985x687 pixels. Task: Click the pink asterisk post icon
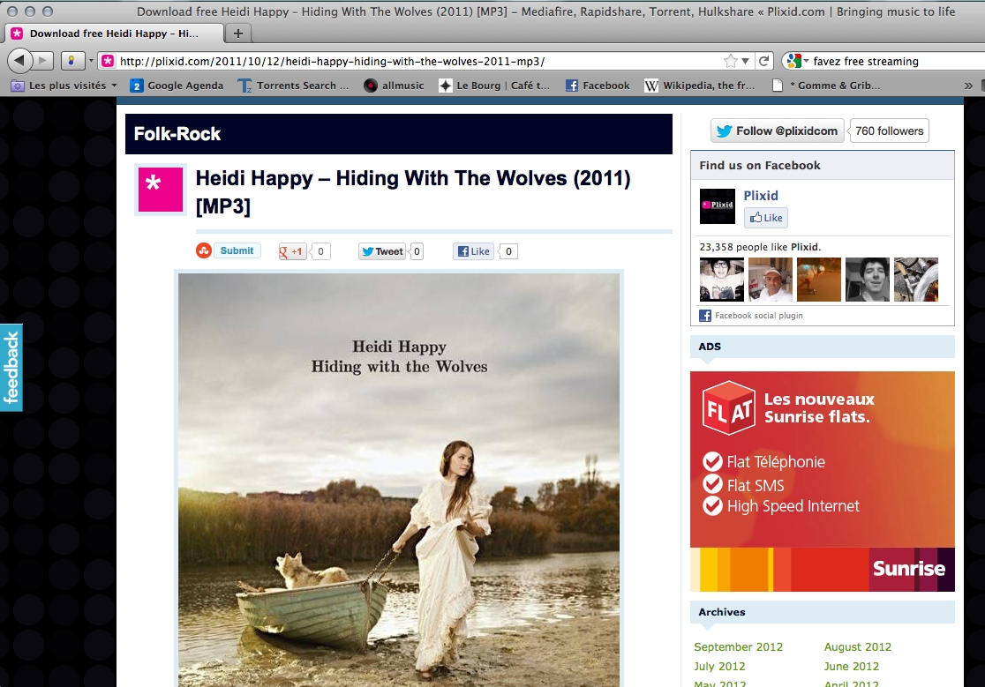click(160, 189)
